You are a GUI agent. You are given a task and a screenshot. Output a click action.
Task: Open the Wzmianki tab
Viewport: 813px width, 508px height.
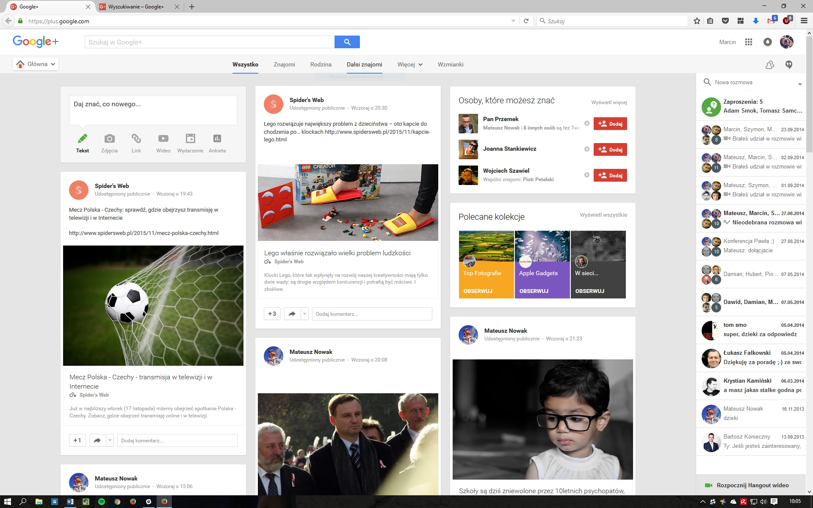pyautogui.click(x=451, y=64)
